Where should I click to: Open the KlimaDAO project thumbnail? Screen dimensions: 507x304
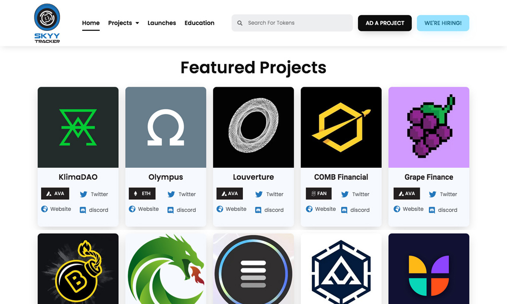[78, 127]
